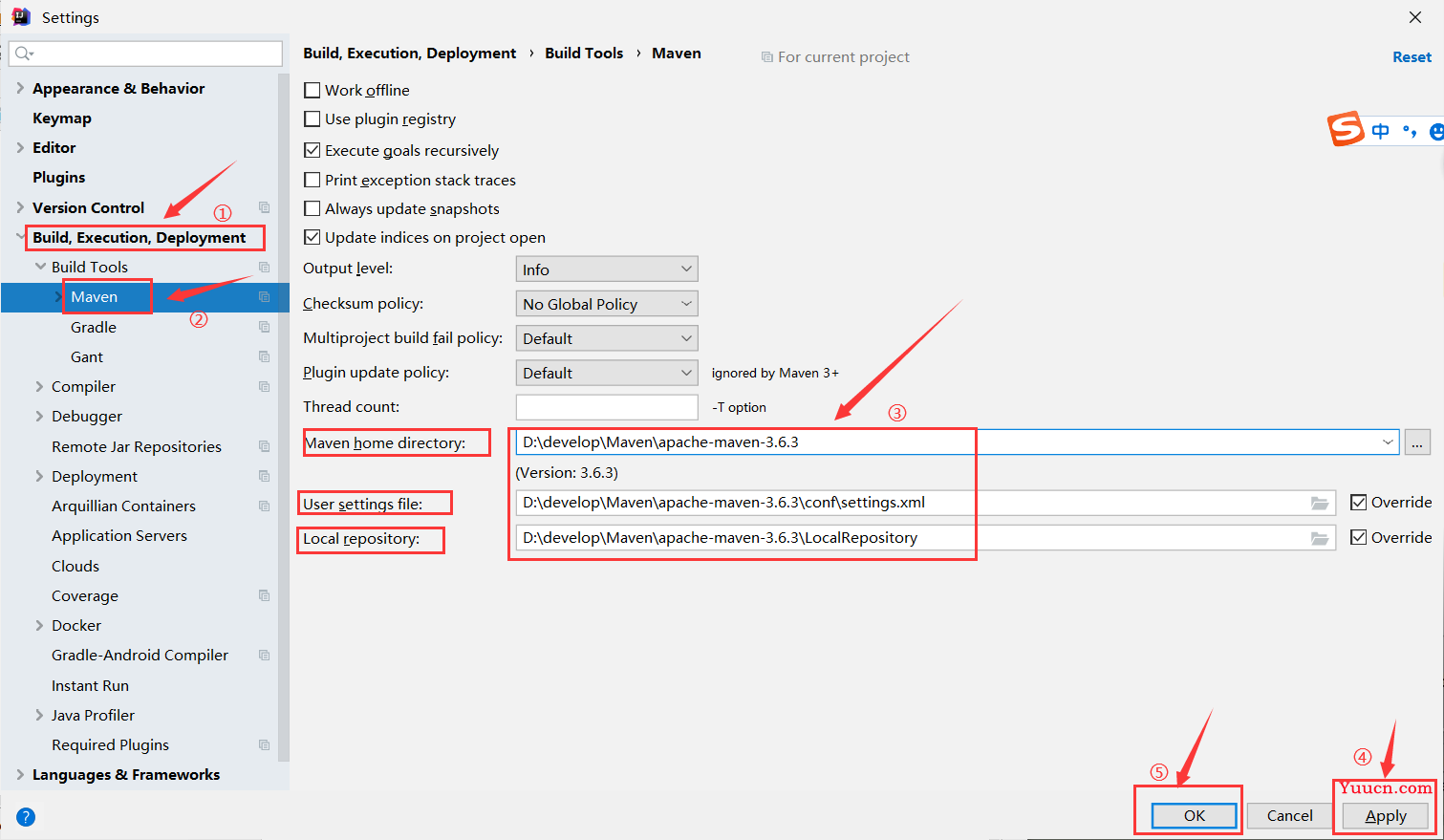Click the OK button
The height and width of the screenshot is (840, 1444).
coord(1195,815)
